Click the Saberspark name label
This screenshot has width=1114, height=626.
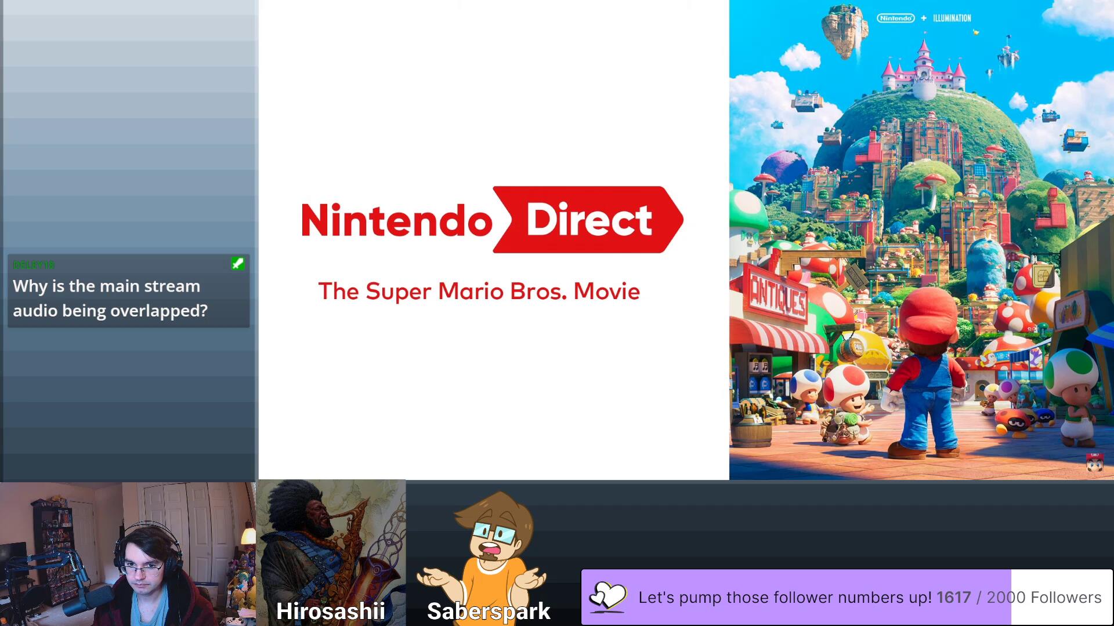click(x=489, y=611)
